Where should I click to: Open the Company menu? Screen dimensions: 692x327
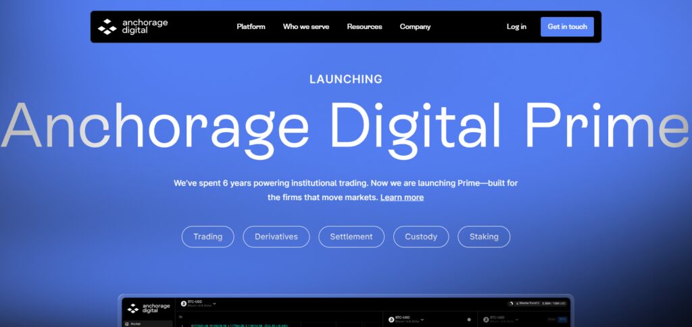tap(415, 26)
